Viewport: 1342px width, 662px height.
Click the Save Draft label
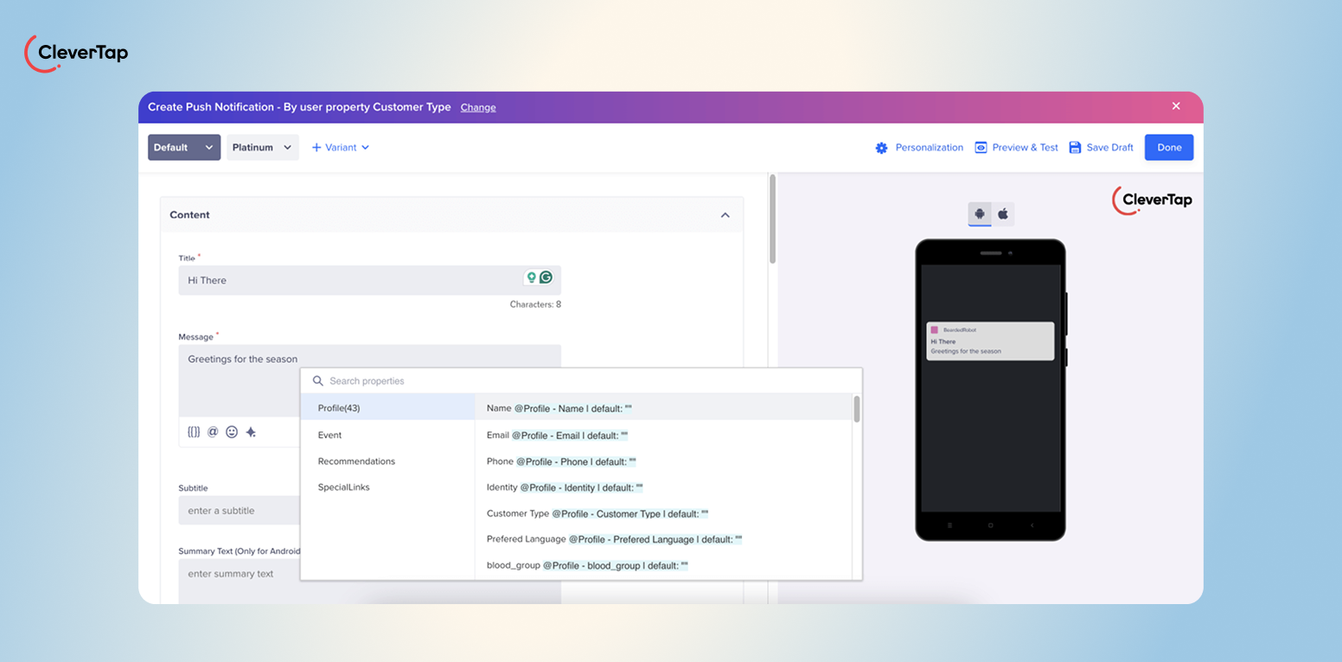(1110, 148)
